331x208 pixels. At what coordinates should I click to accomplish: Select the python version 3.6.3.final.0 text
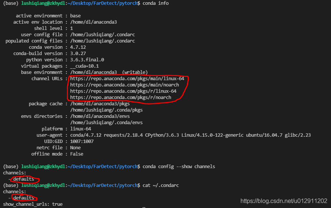(87, 60)
